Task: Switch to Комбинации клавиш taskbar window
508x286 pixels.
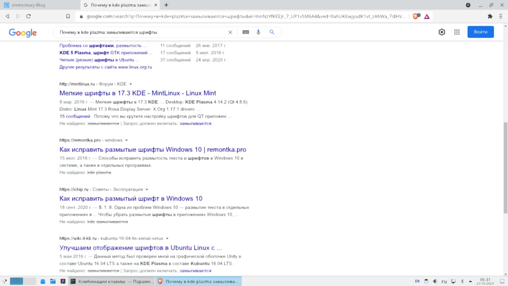Action: 111,281
